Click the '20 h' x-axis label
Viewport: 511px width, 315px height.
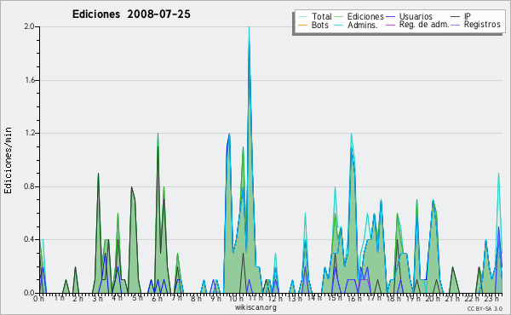point(433,298)
